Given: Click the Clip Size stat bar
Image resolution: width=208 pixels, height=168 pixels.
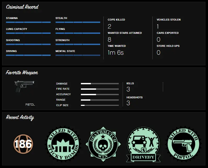Looking at the screenshot, I should coord(100,105).
